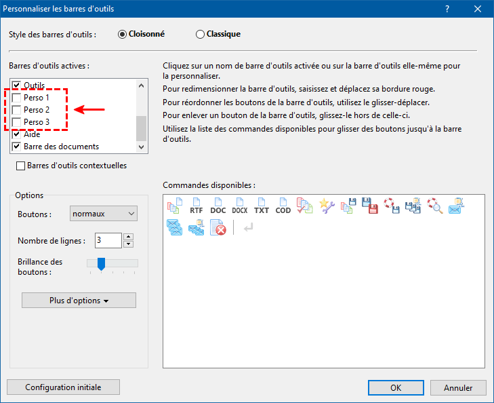Click the document with red X icon
Screen dimensions: 494x403
pyautogui.click(x=218, y=229)
